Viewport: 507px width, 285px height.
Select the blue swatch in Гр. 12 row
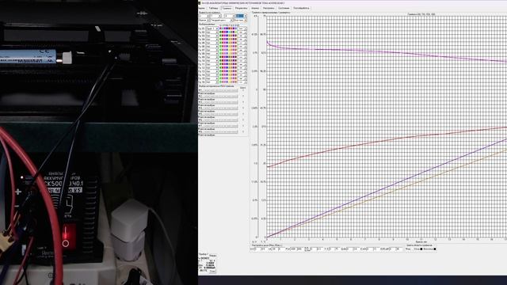(227, 68)
